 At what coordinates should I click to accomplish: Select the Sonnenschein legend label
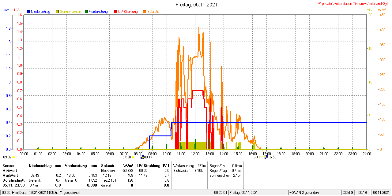tap(70, 12)
